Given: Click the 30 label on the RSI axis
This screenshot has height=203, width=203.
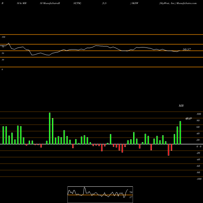Looking at the screenshot, I should point(3,60).
